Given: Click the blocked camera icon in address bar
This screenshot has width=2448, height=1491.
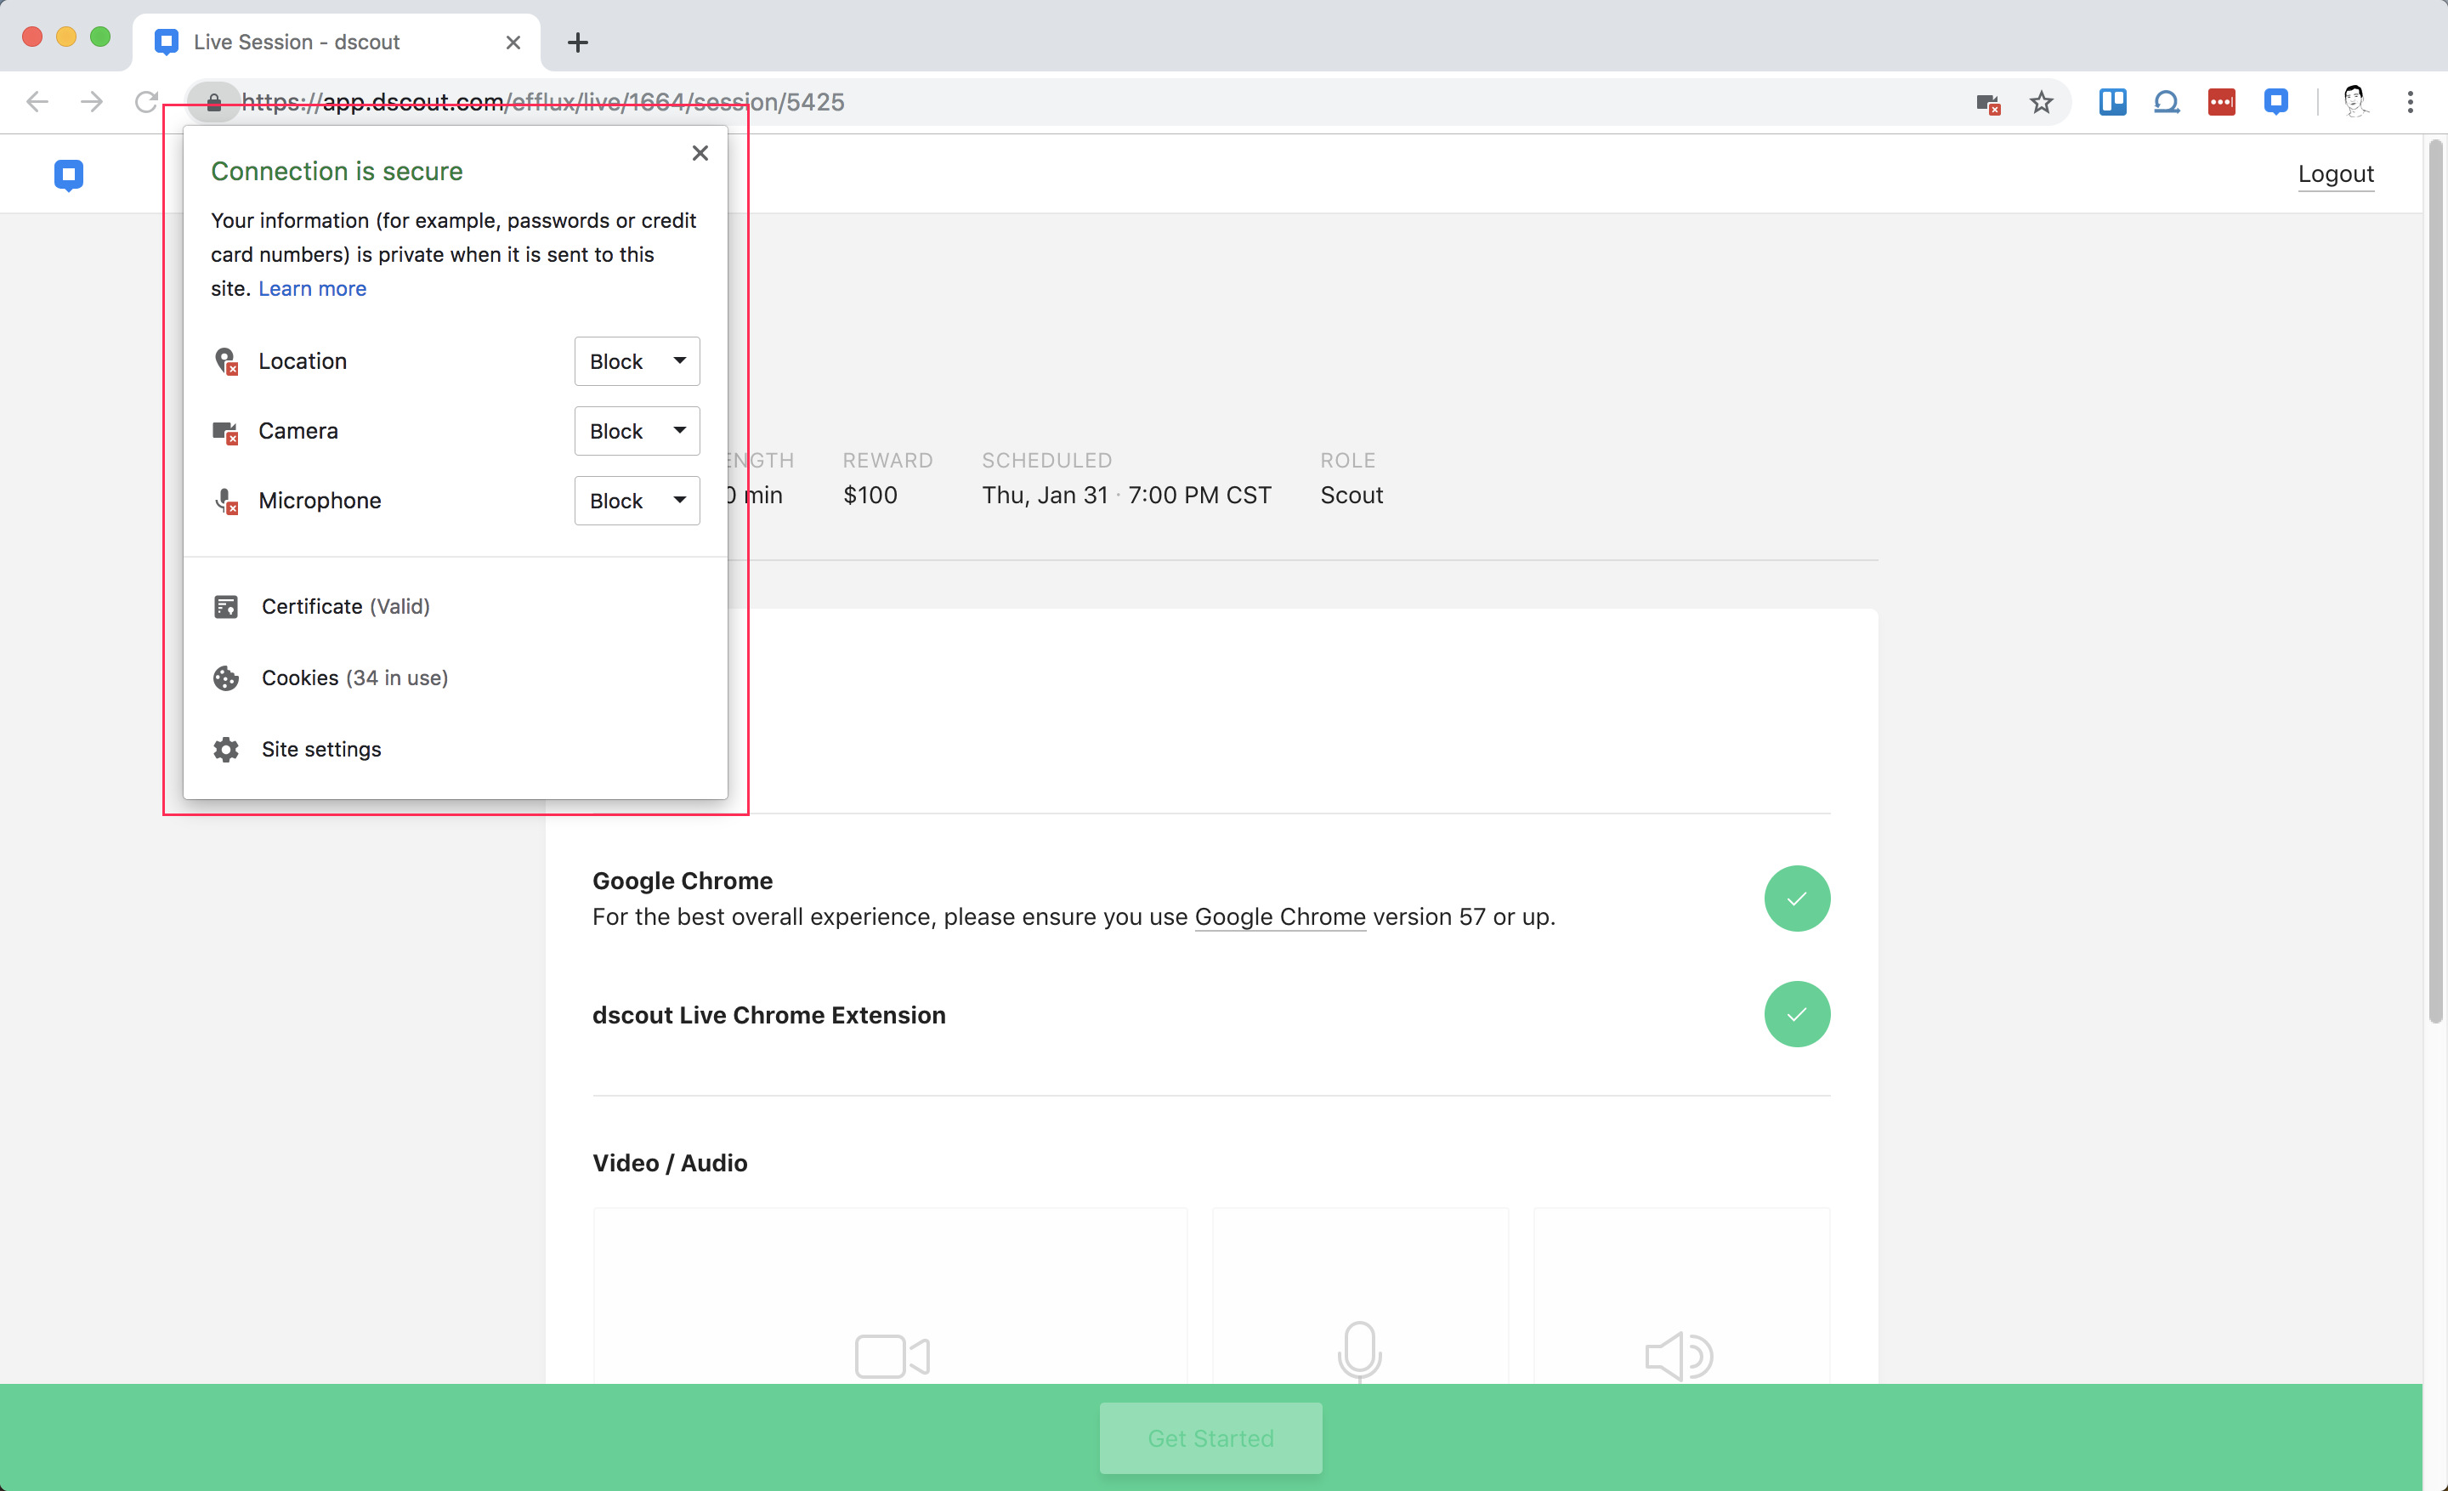Looking at the screenshot, I should click(x=1987, y=102).
